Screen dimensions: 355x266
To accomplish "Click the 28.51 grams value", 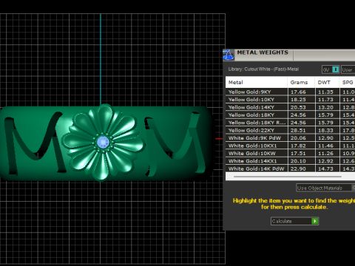I will pos(298,130).
